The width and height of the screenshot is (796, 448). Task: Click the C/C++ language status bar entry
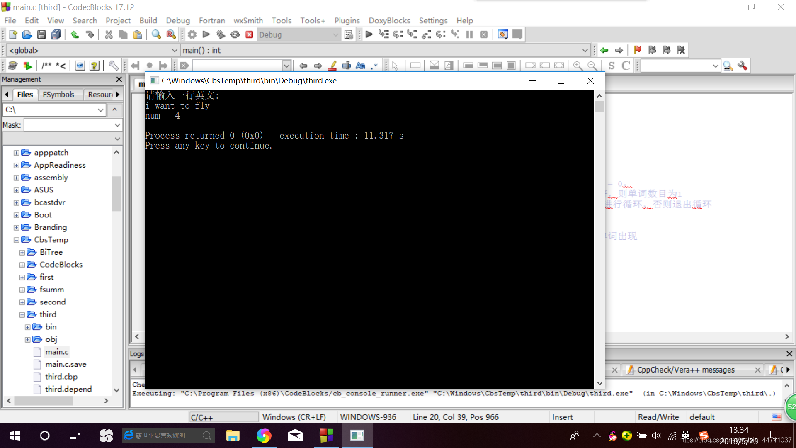224,417
